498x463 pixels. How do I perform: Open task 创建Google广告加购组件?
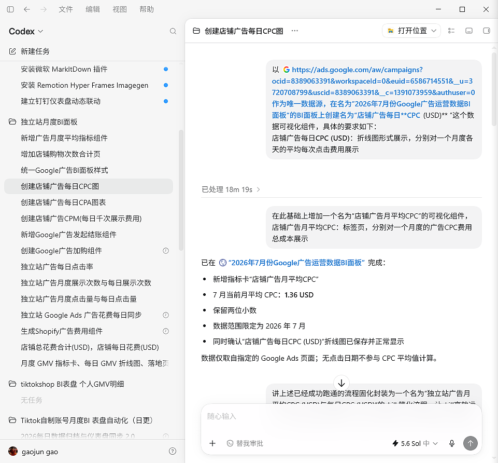[89, 251]
